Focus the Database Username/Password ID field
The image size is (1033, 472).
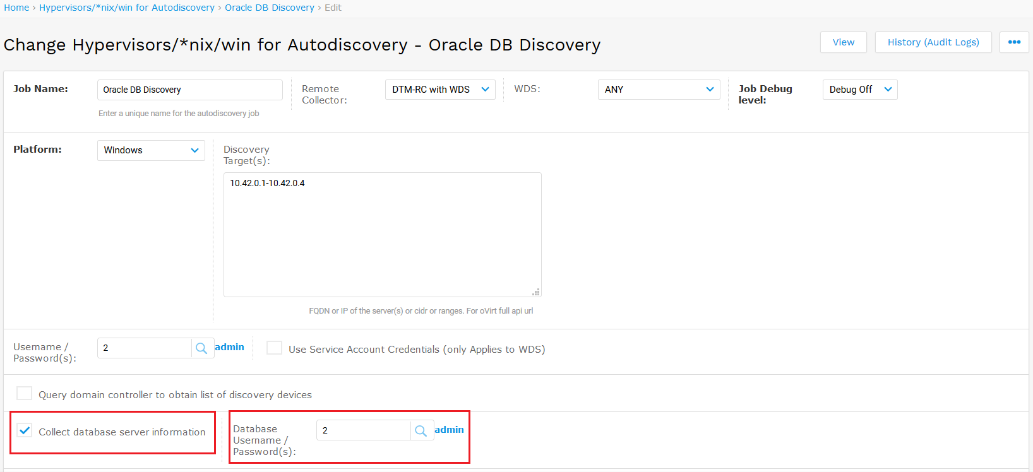tap(364, 431)
